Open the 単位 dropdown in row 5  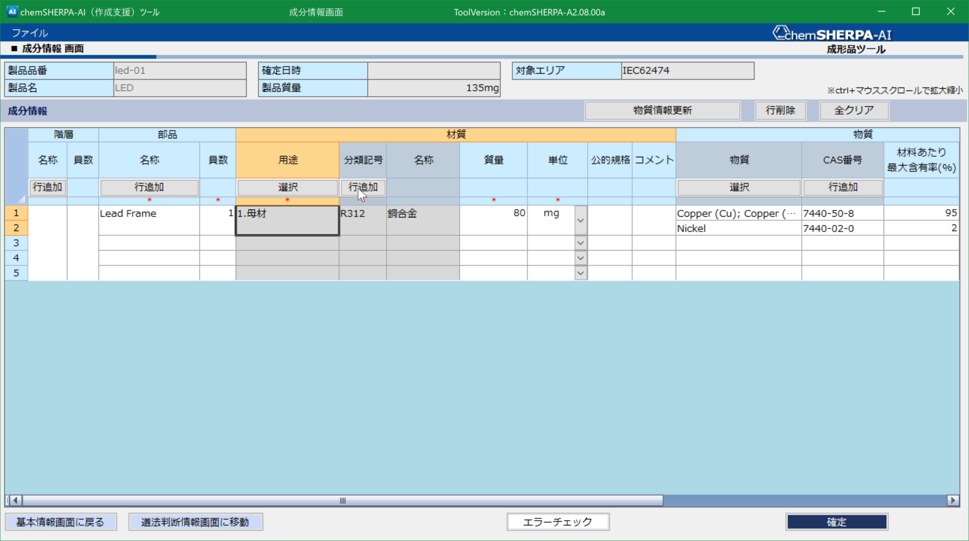tap(580, 273)
